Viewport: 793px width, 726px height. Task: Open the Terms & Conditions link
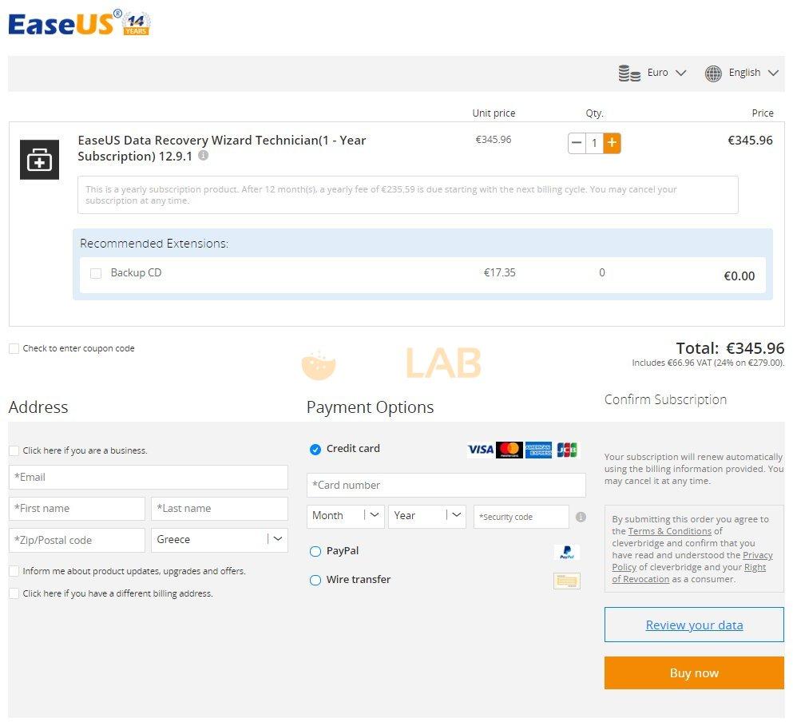point(669,531)
